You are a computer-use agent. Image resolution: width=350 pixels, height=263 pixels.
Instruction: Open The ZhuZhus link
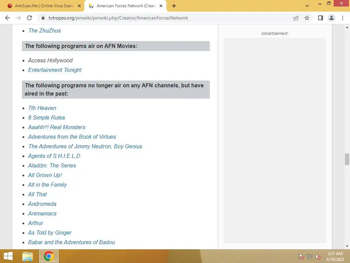point(44,30)
